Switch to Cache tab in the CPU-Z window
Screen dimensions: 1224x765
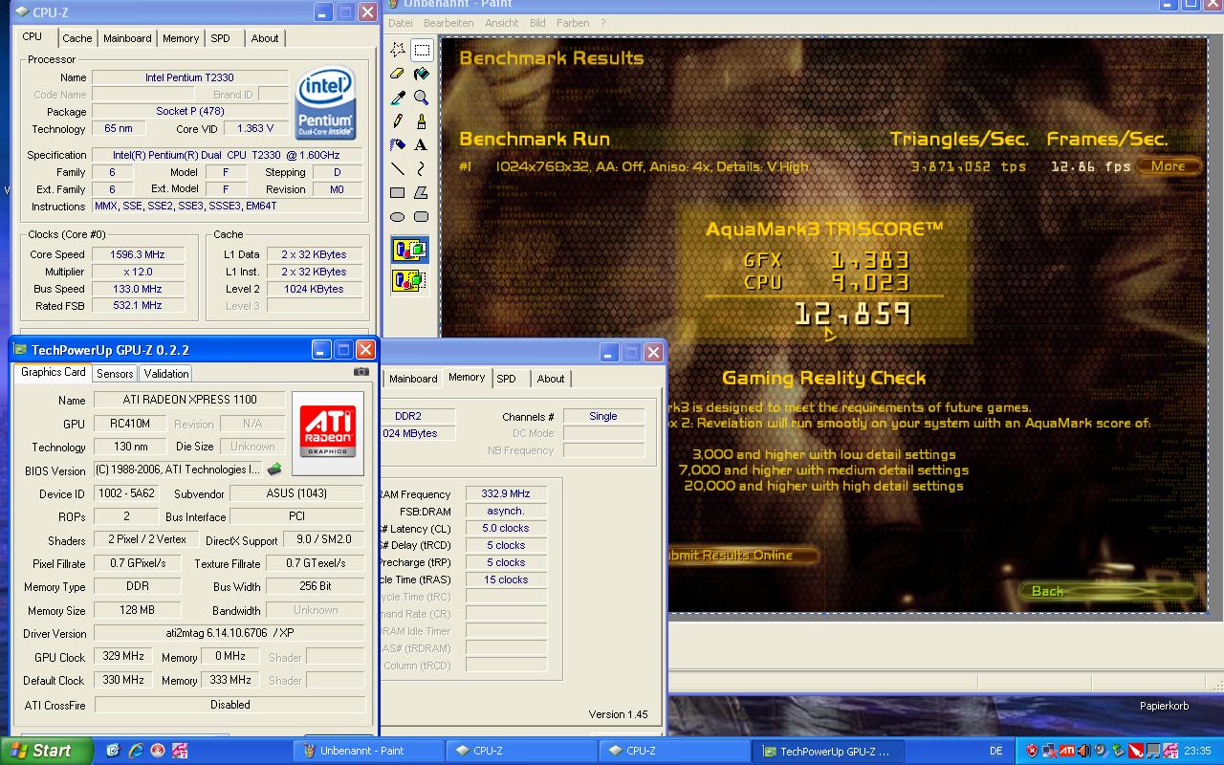point(77,38)
